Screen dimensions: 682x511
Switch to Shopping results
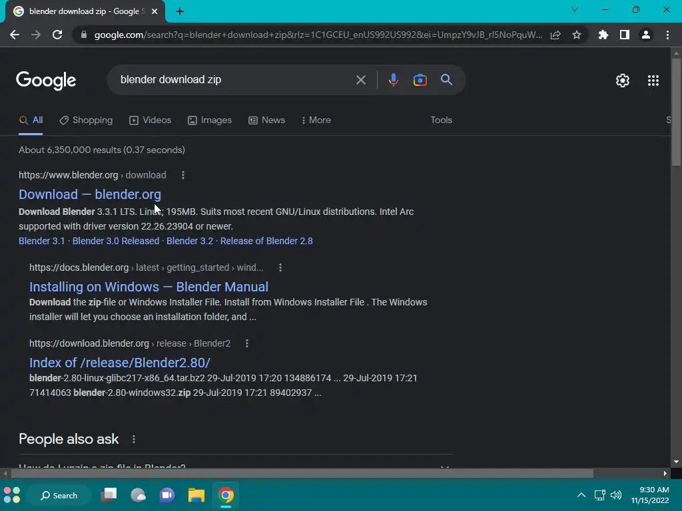[x=86, y=120]
